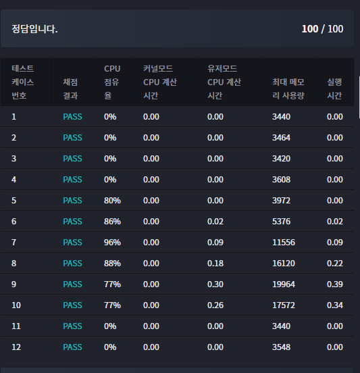
Task: Click the 86% CPU usage value
Action: 112,222
